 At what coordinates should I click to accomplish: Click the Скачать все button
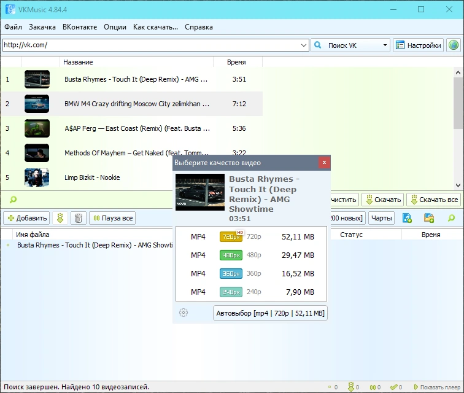pyautogui.click(x=434, y=200)
